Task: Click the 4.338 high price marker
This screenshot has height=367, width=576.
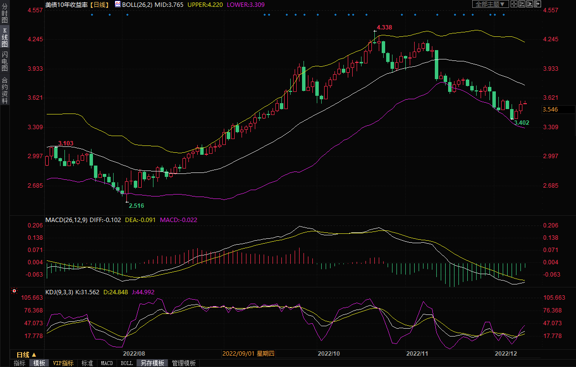Action: coord(384,28)
